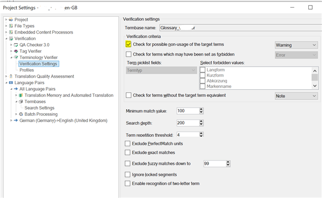Open the Note severity dropdown
This screenshot has height=198, width=322.
296,96
